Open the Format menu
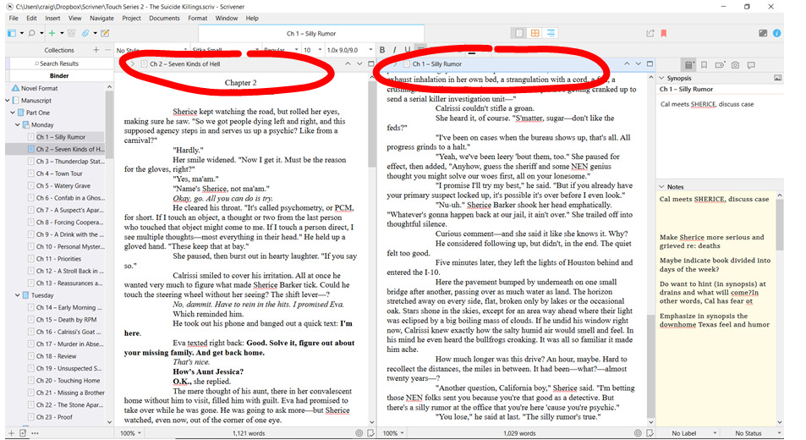Viewport: 806px width, 440px height. tap(197, 18)
